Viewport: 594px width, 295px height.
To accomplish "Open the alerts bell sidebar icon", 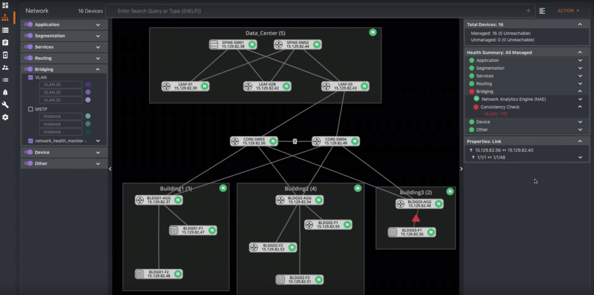I will 5,92.
